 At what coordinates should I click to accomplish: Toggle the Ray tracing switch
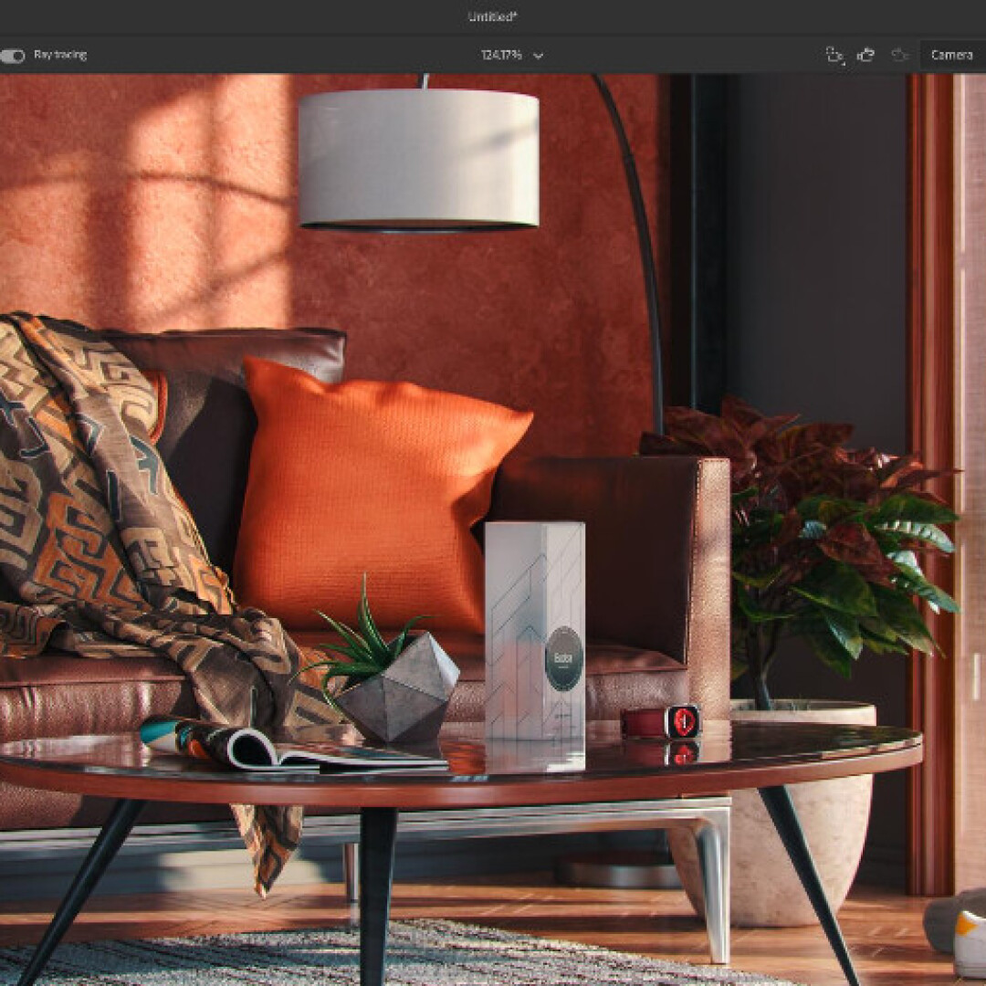pyautogui.click(x=12, y=56)
